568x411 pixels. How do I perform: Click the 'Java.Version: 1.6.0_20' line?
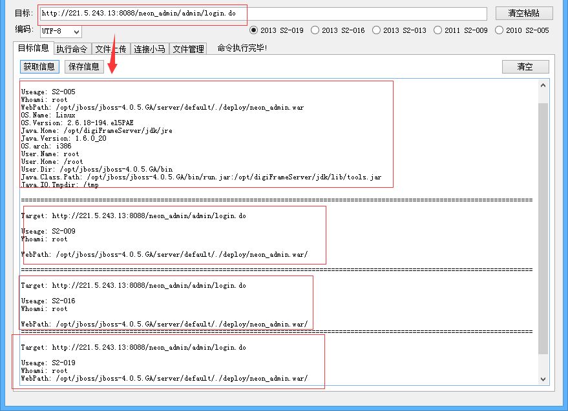click(x=64, y=139)
